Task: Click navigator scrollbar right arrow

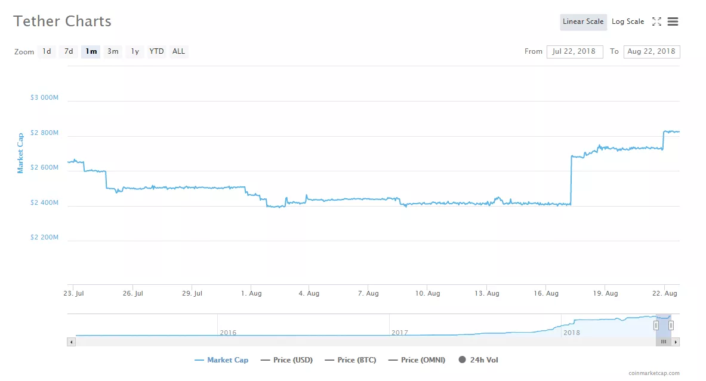Action: click(x=676, y=342)
